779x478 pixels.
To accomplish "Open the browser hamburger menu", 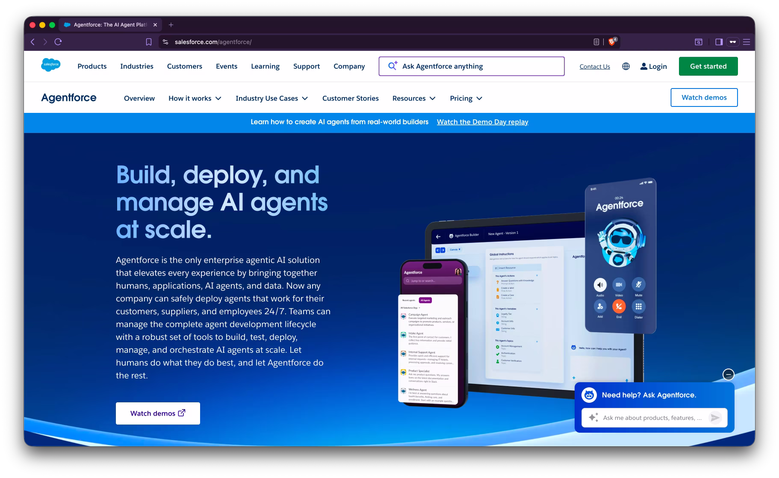I will click(747, 42).
